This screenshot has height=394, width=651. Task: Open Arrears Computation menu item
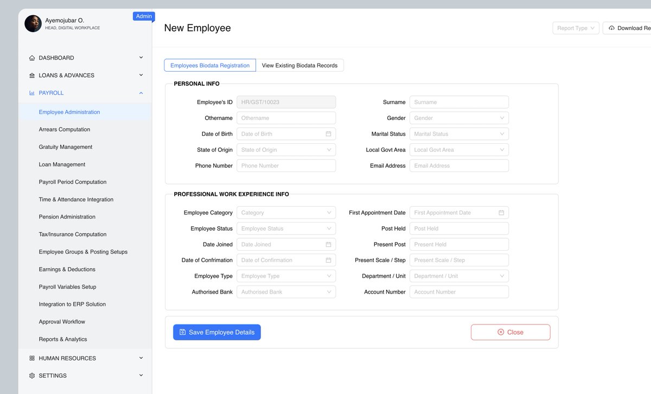pyautogui.click(x=85, y=130)
